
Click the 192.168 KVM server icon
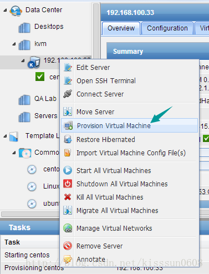[34, 62]
